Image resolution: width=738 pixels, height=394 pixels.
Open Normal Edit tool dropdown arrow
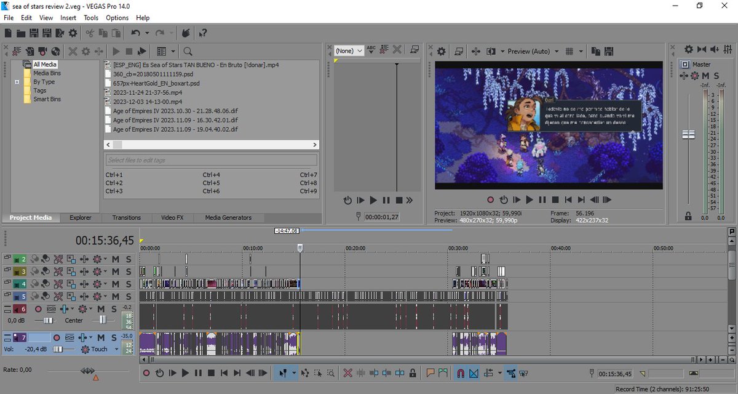(x=294, y=373)
